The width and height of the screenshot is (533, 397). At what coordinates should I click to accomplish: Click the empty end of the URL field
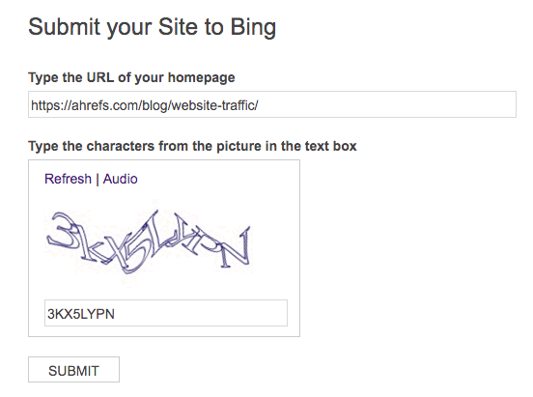[x=387, y=104]
